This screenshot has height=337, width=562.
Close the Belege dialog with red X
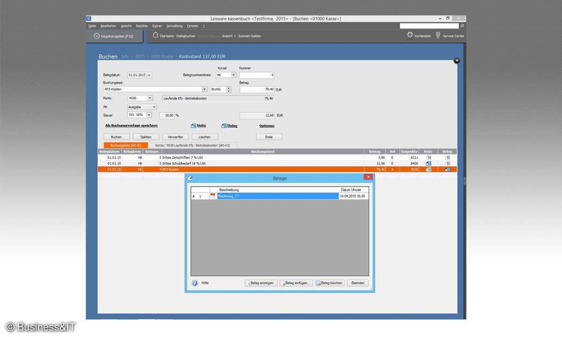click(x=368, y=177)
